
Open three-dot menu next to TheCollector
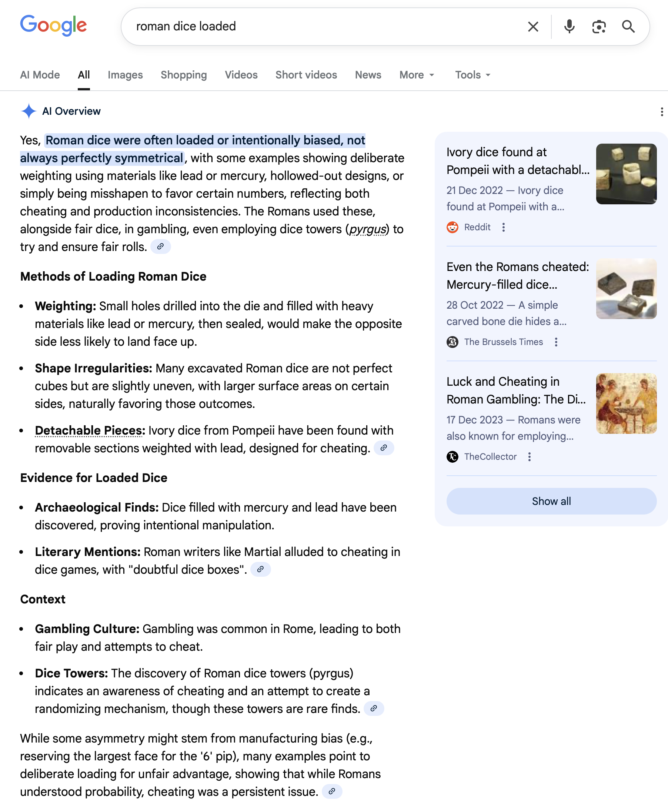[x=530, y=457]
